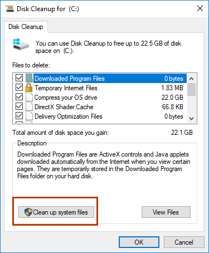Toggle the Compress your OS drive checkbox
209x253 pixels.
pos(19,97)
